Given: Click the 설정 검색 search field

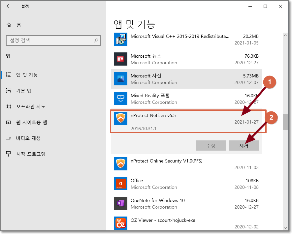Looking at the screenshot, I should (53, 40).
